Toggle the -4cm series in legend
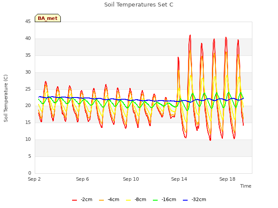 point(109,200)
